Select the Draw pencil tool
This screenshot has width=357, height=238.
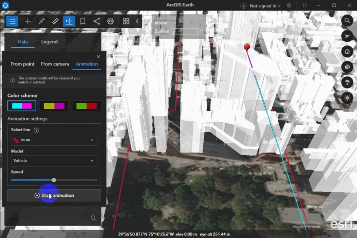pos(42,21)
